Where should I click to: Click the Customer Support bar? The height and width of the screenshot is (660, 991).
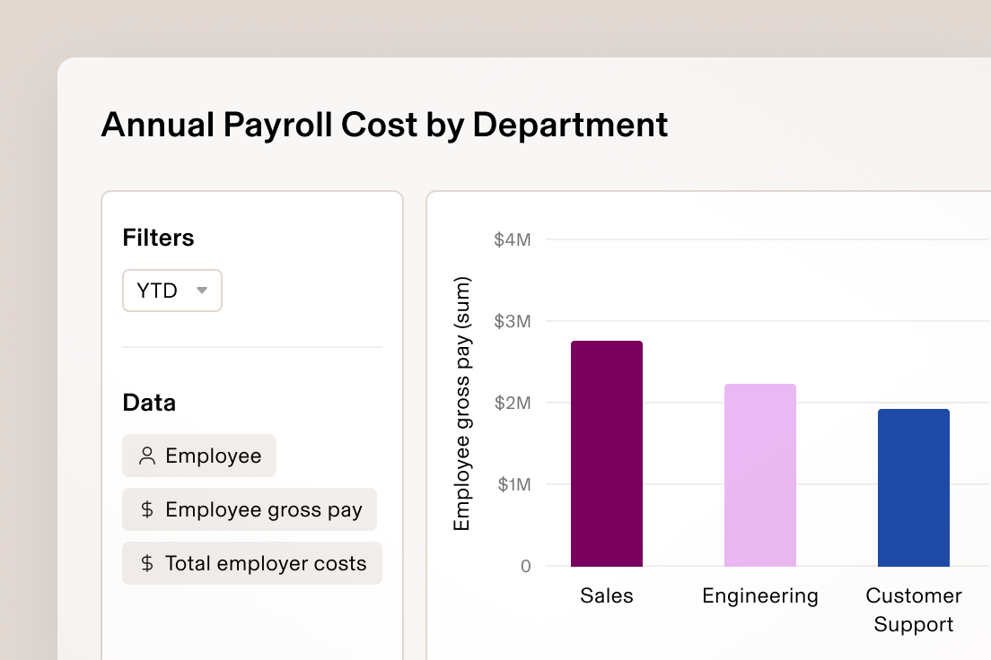point(913,487)
